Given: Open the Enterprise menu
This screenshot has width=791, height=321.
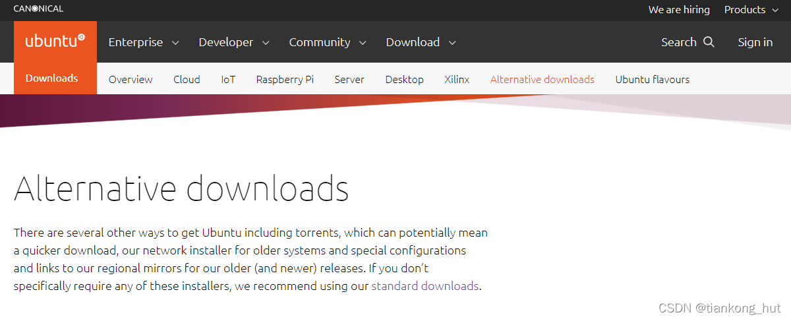Looking at the screenshot, I should (x=144, y=42).
